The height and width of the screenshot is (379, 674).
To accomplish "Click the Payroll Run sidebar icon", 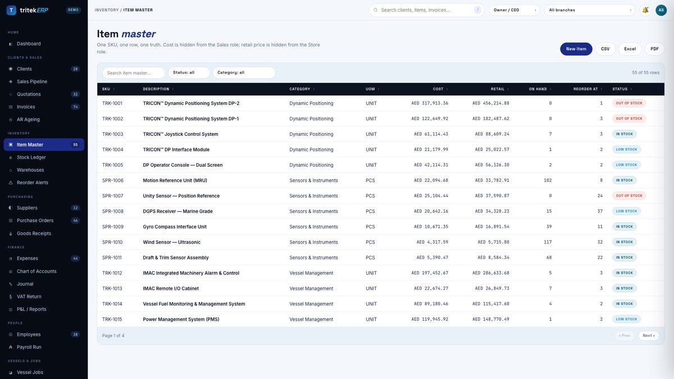I will (11, 347).
